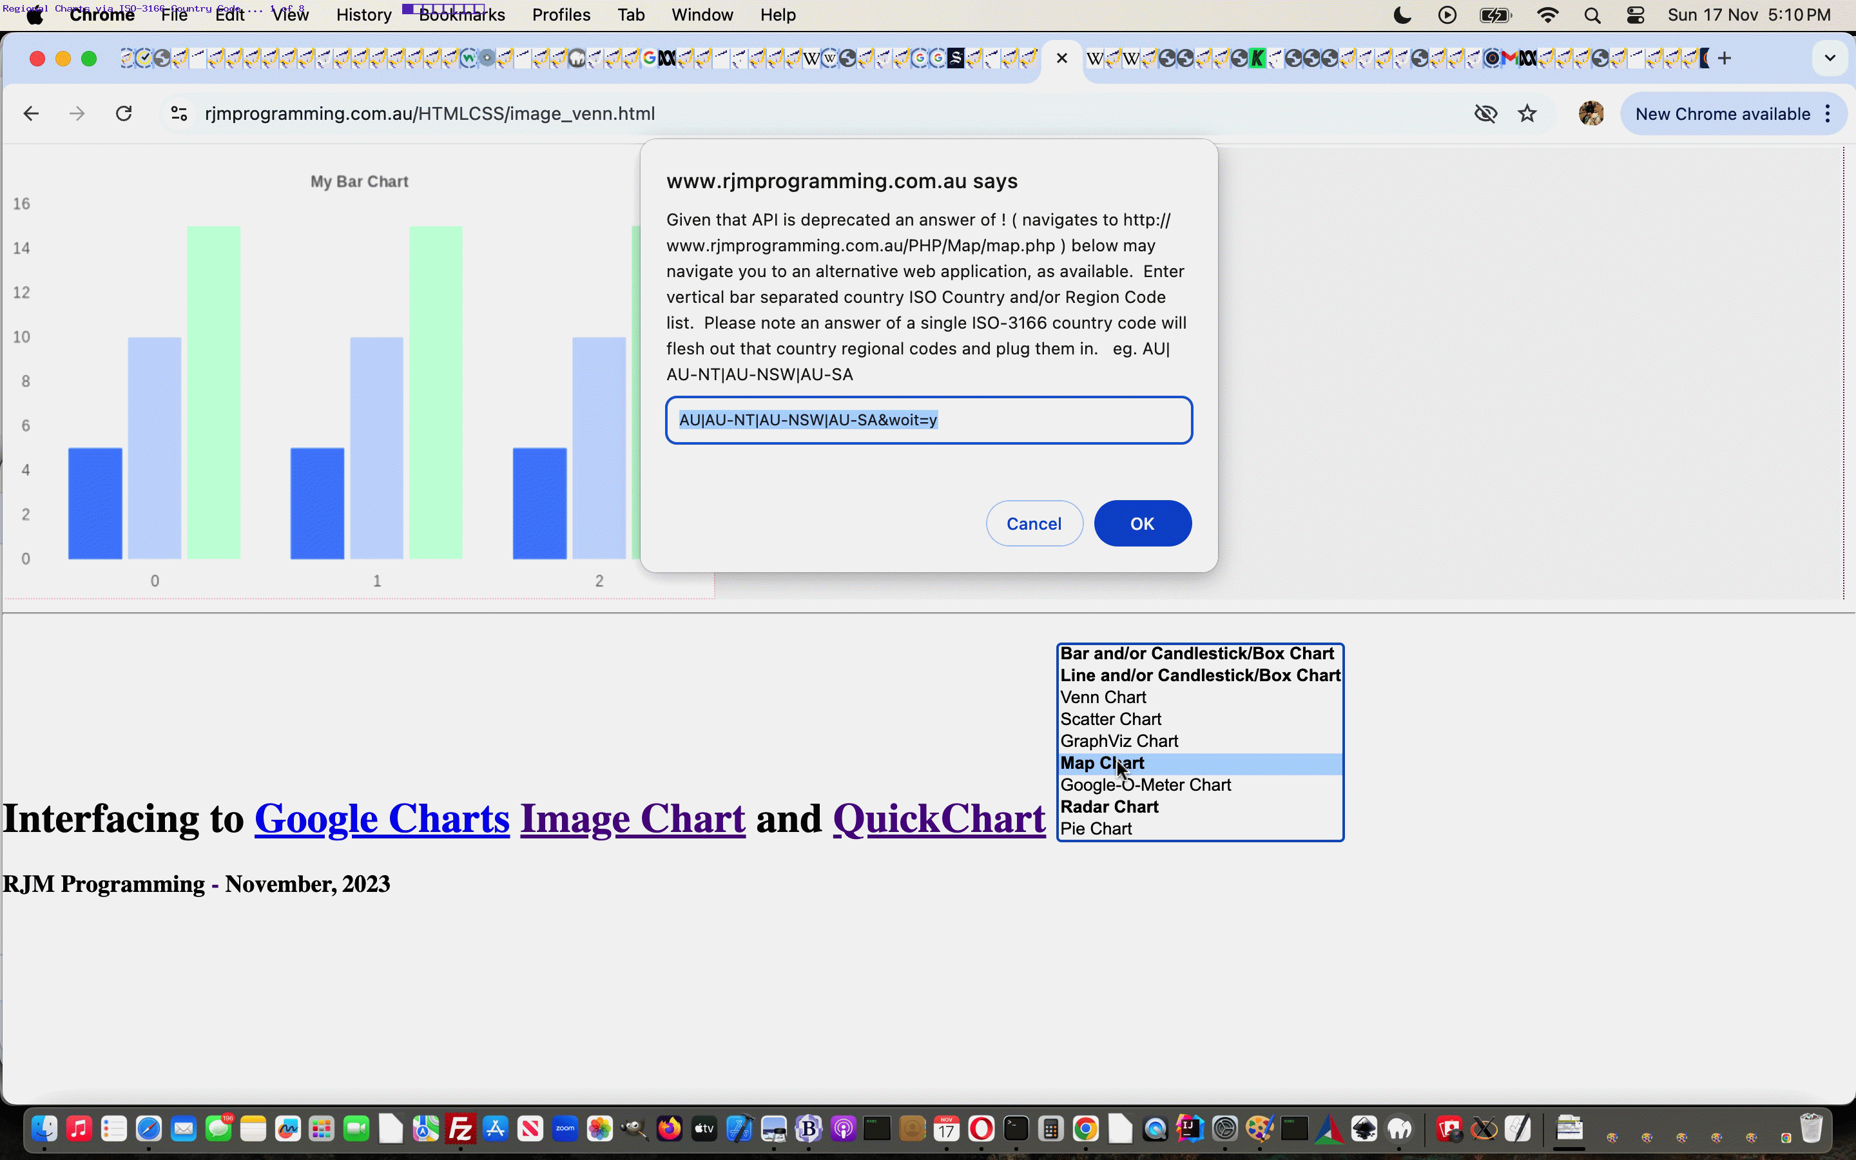Click the browser forward arrow
Screen dimensions: 1856x1160
tap(77, 113)
